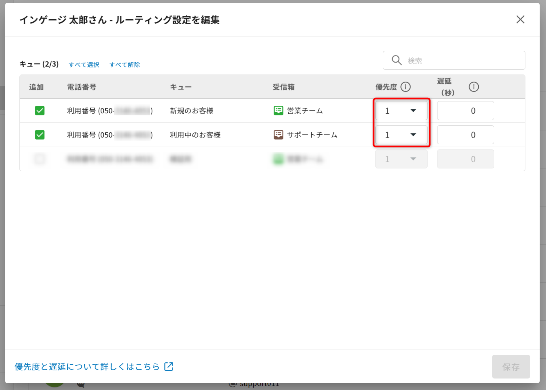546x390 pixels.
Task: Click the search magnifier icon
Action: pos(396,60)
